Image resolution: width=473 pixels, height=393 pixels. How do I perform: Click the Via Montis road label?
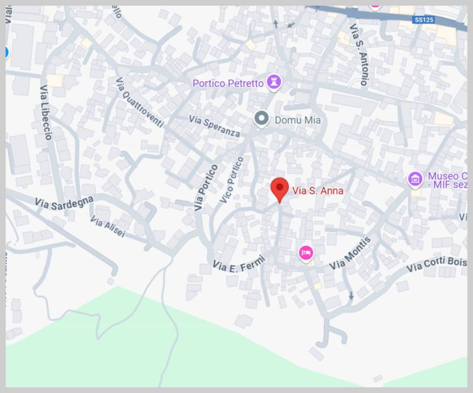350,253
